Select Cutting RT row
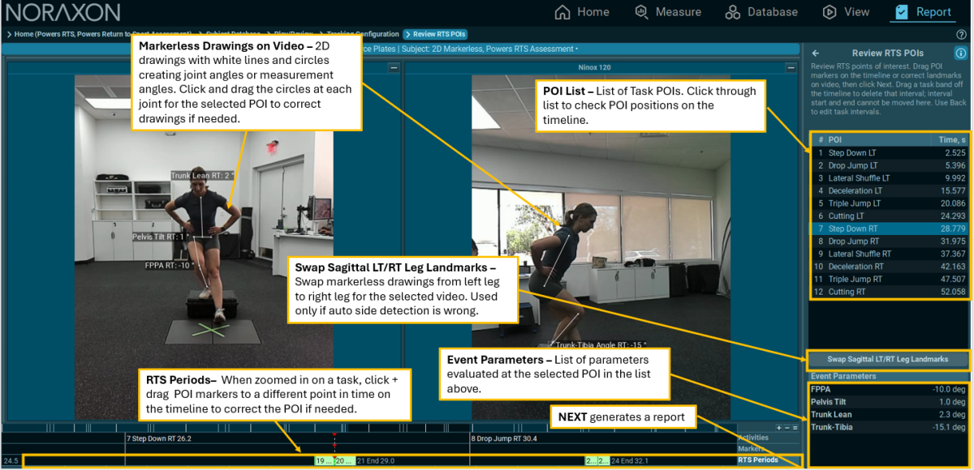974x470 pixels. 890,292
